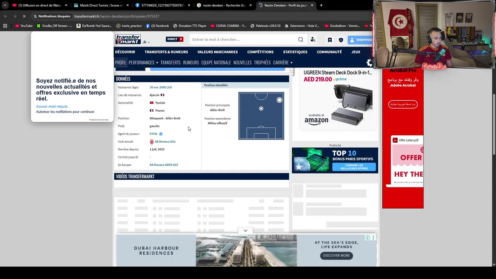Expand the CARRIÈRE dropdown tab
Screen dimensions: 496x279
(x=283, y=62)
